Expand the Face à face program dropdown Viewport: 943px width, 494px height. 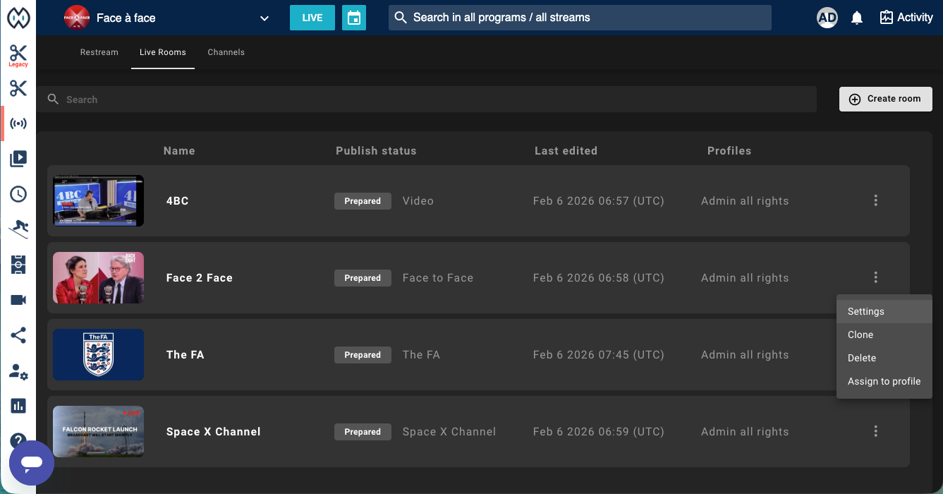click(264, 18)
